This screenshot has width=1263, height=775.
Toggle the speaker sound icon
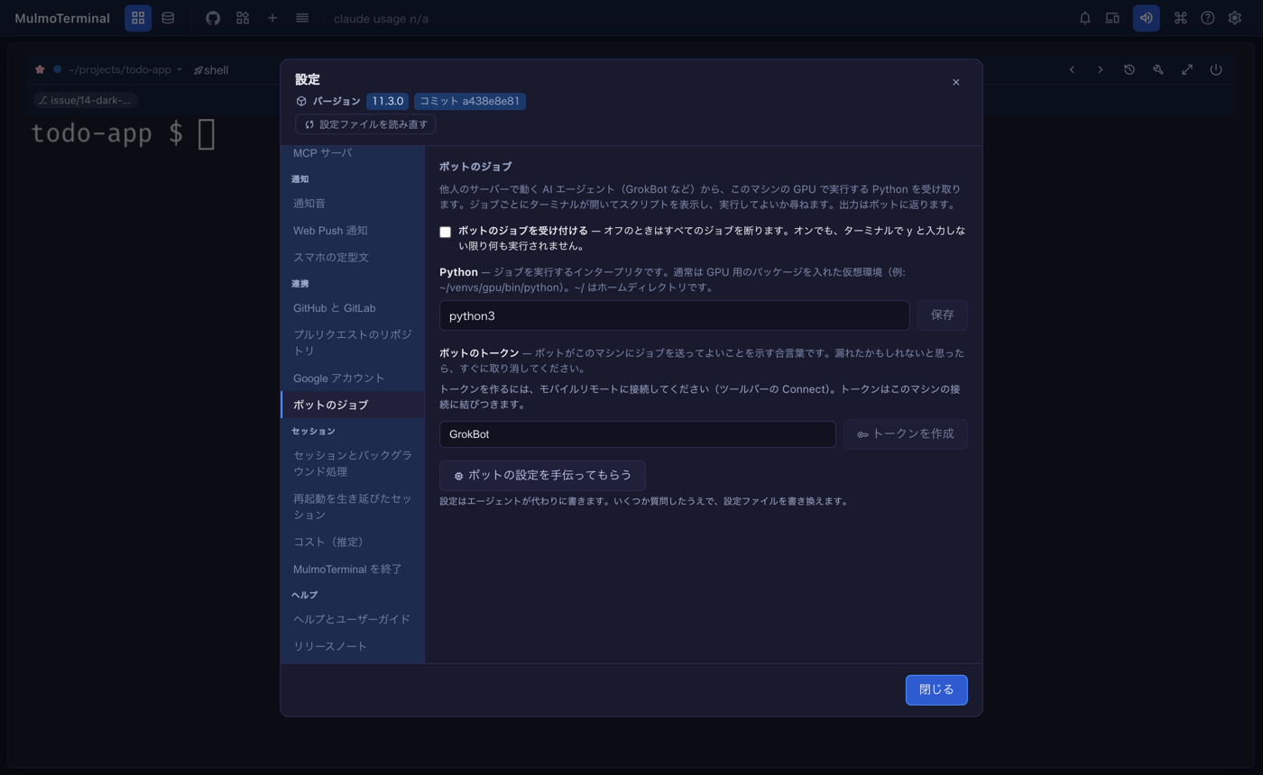(1146, 18)
